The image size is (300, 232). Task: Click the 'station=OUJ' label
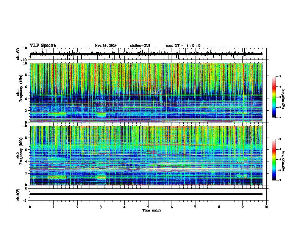tap(140, 45)
